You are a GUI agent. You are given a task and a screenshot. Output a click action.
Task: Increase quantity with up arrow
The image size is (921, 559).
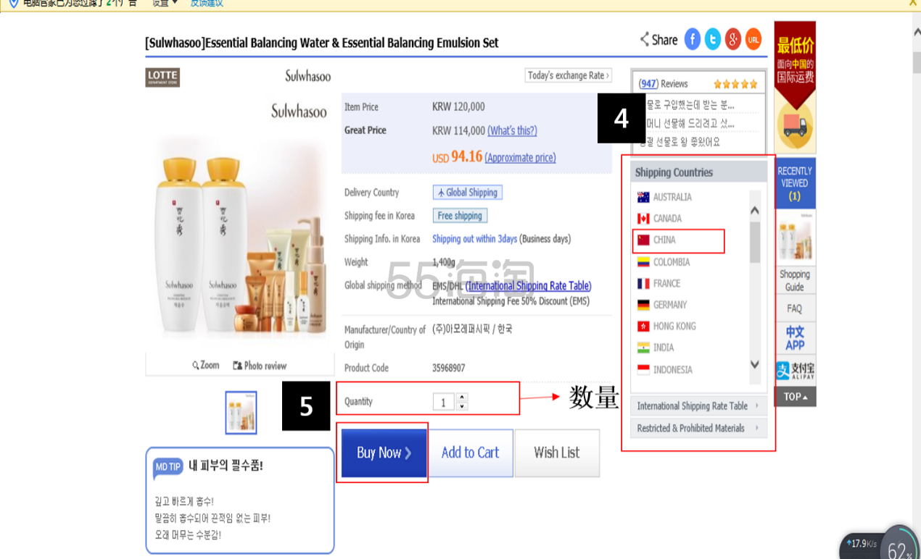coord(463,397)
